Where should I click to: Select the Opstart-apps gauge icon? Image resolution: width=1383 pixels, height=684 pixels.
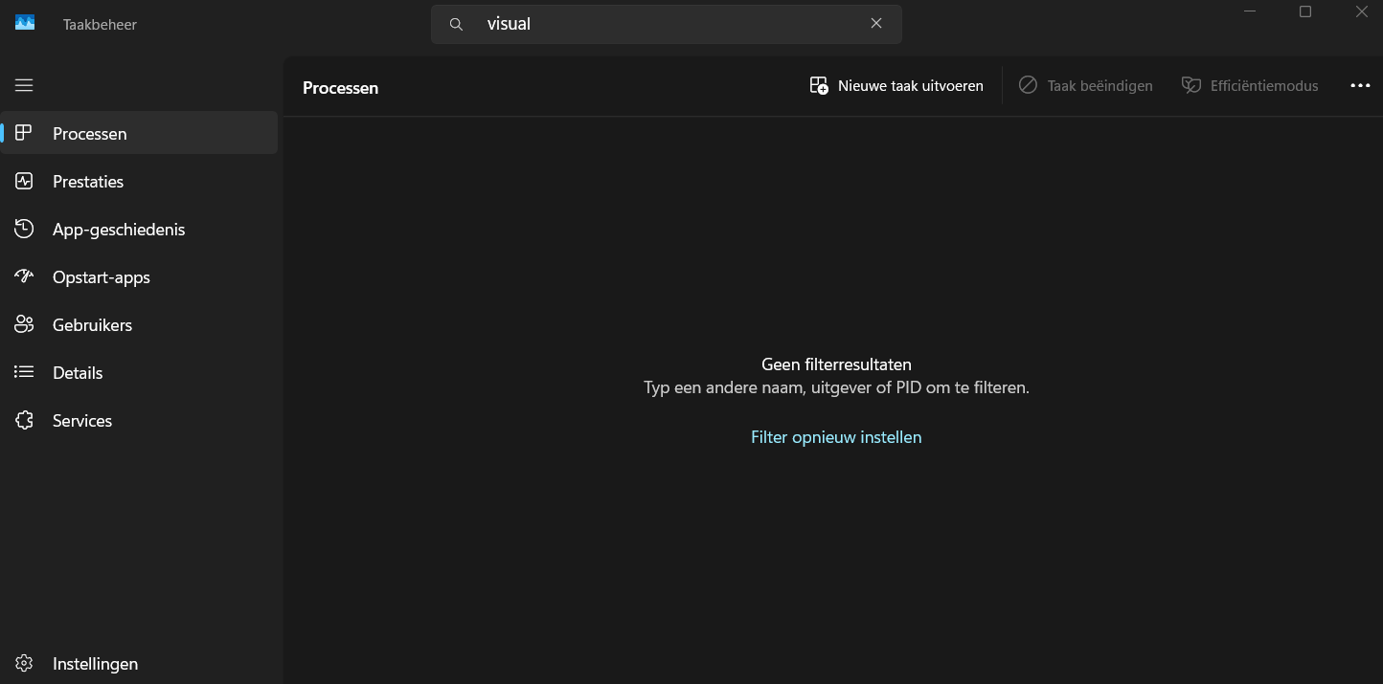24,276
